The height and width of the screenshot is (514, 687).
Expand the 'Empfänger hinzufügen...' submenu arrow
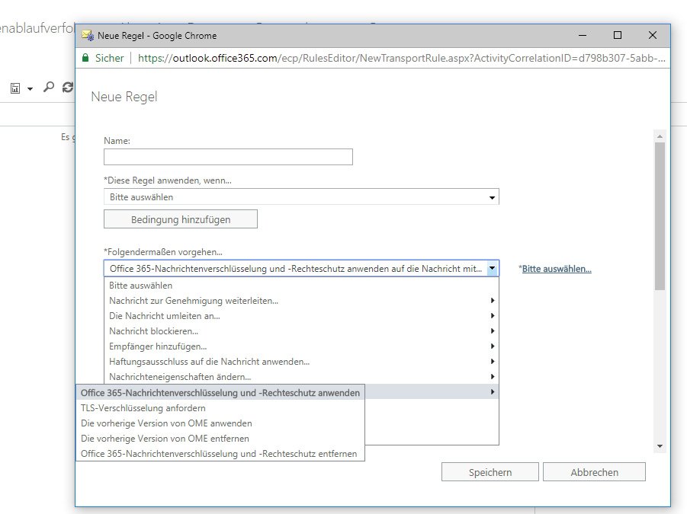(x=493, y=346)
